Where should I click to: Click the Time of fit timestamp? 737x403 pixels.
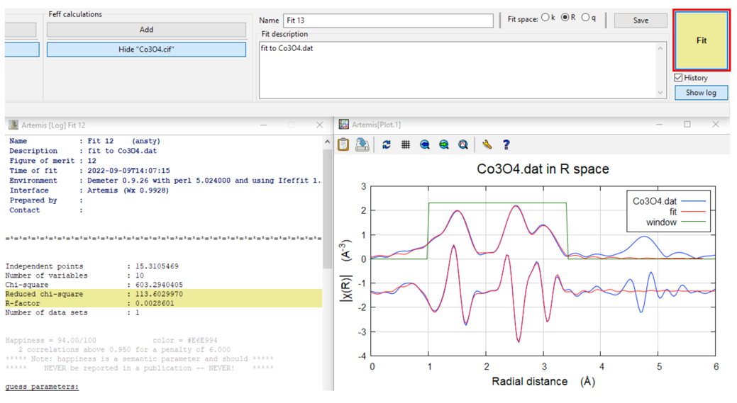point(129,171)
